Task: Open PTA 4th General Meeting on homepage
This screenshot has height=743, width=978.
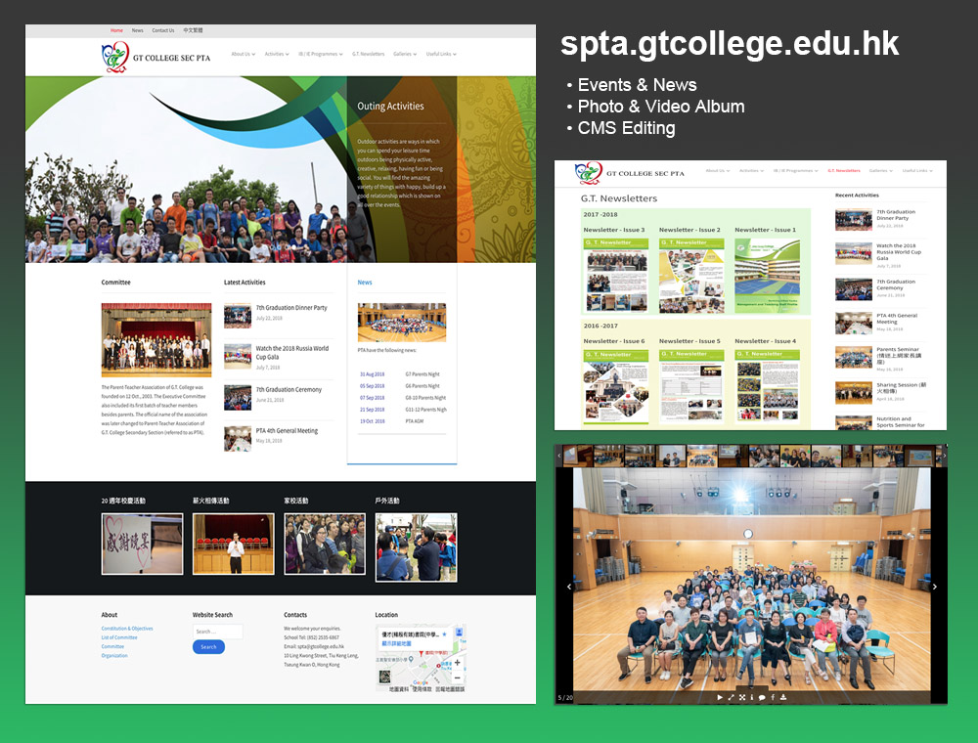Action: [x=287, y=431]
